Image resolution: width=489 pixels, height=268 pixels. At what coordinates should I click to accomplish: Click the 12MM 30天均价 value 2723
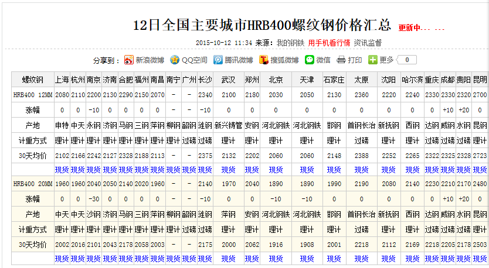coord(480,156)
